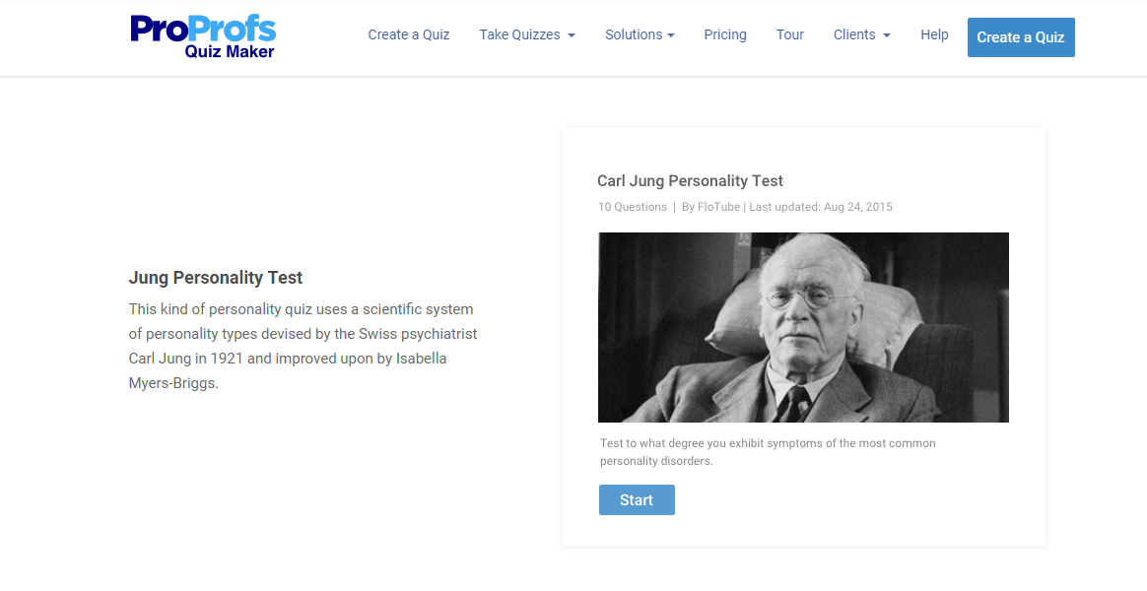Expand the Take Quizzes dropdown
The width and height of the screenshot is (1147, 591).
(x=526, y=34)
